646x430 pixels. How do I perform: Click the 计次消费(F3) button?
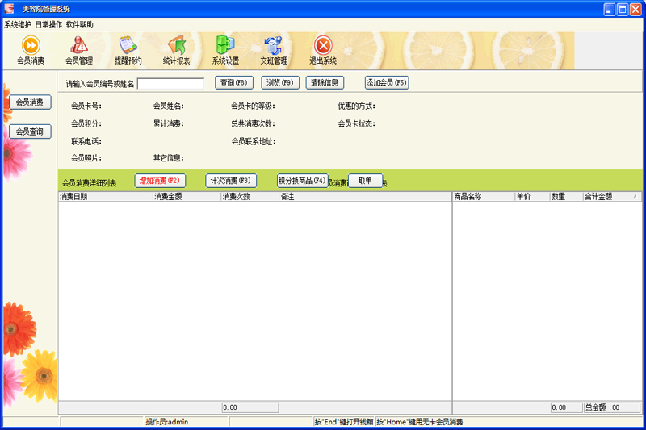pyautogui.click(x=231, y=181)
